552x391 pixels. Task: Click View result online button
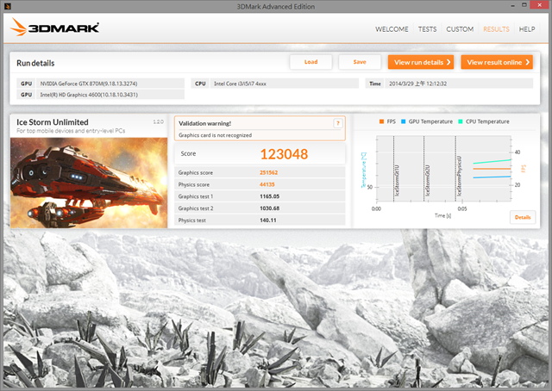(497, 62)
